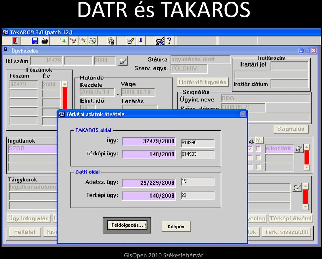This screenshot has width=322, height=259.
Task: Click the 'elkezdett' status field
Action: (x=279, y=149)
